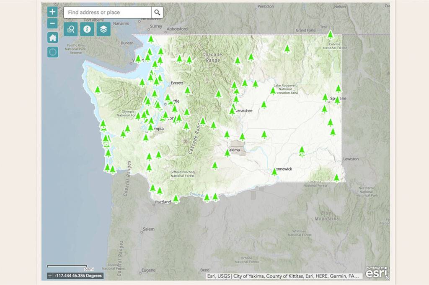Select the tree marker near Colville National Forest
This screenshot has width=429, height=285.
pyautogui.click(x=330, y=35)
